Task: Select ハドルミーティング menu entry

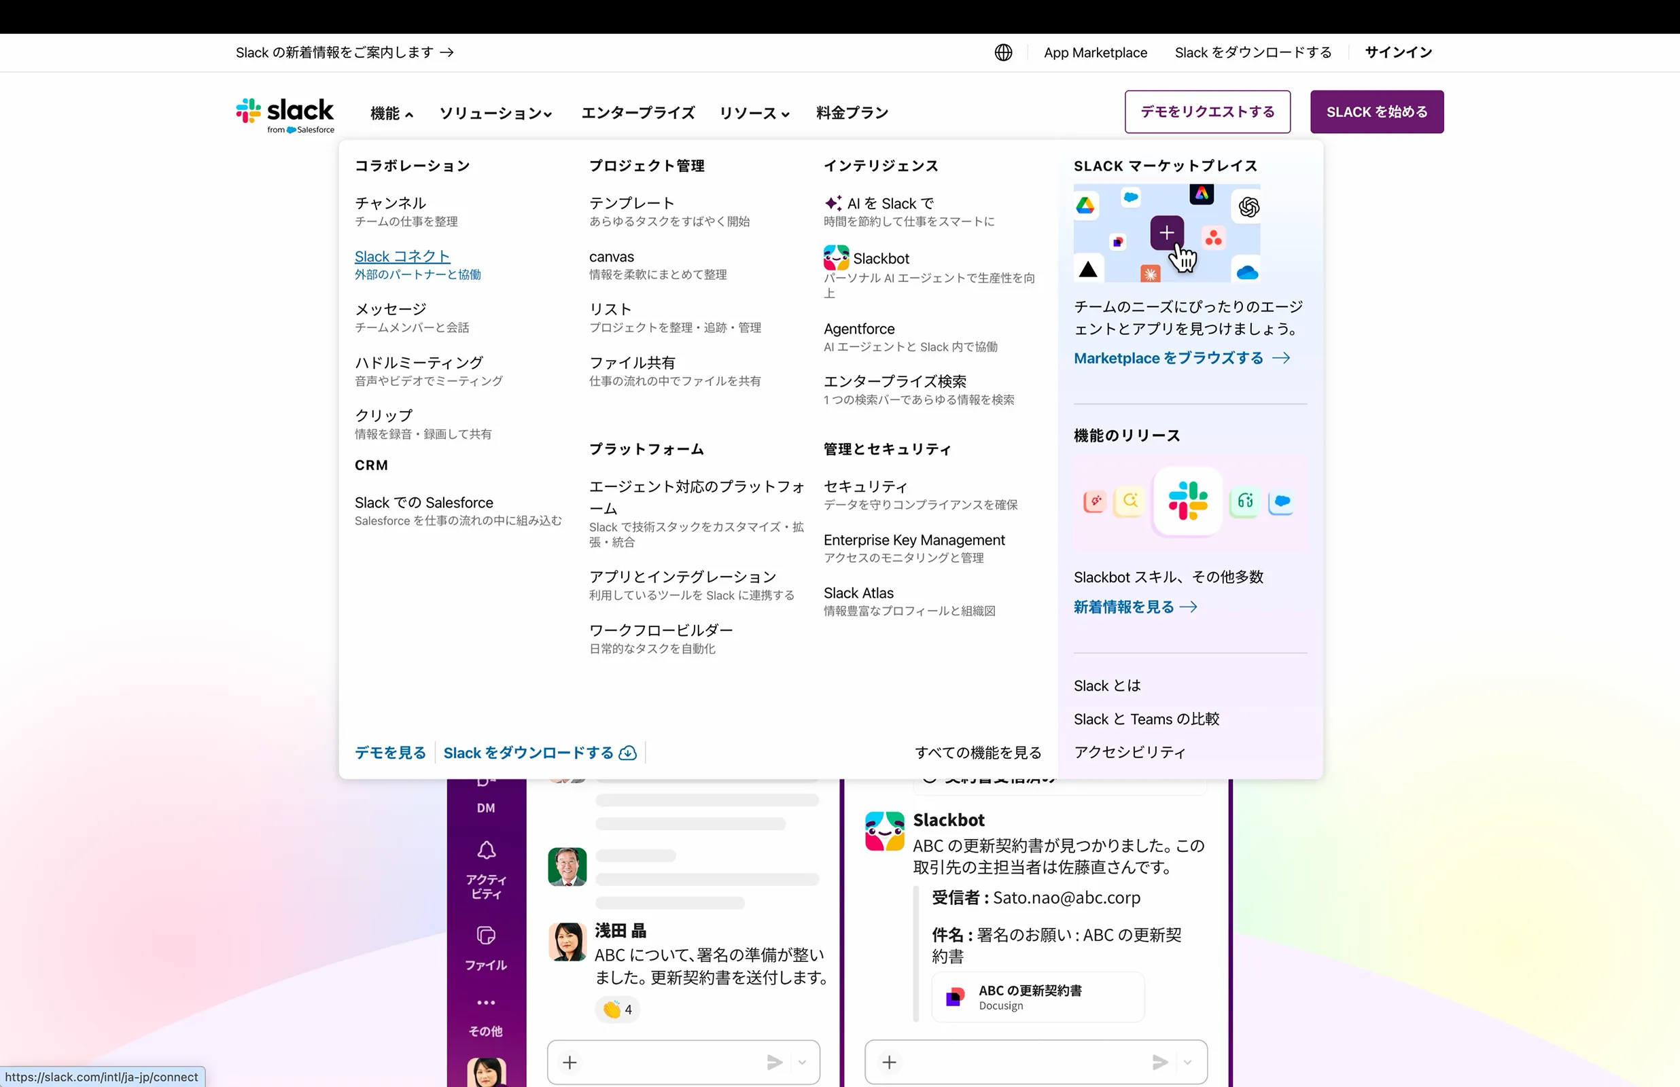Action: click(x=428, y=371)
